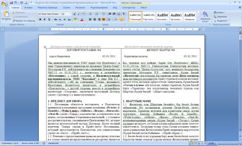
Task: Show paragraph marks with pilcrow icon
Action: (124, 14)
